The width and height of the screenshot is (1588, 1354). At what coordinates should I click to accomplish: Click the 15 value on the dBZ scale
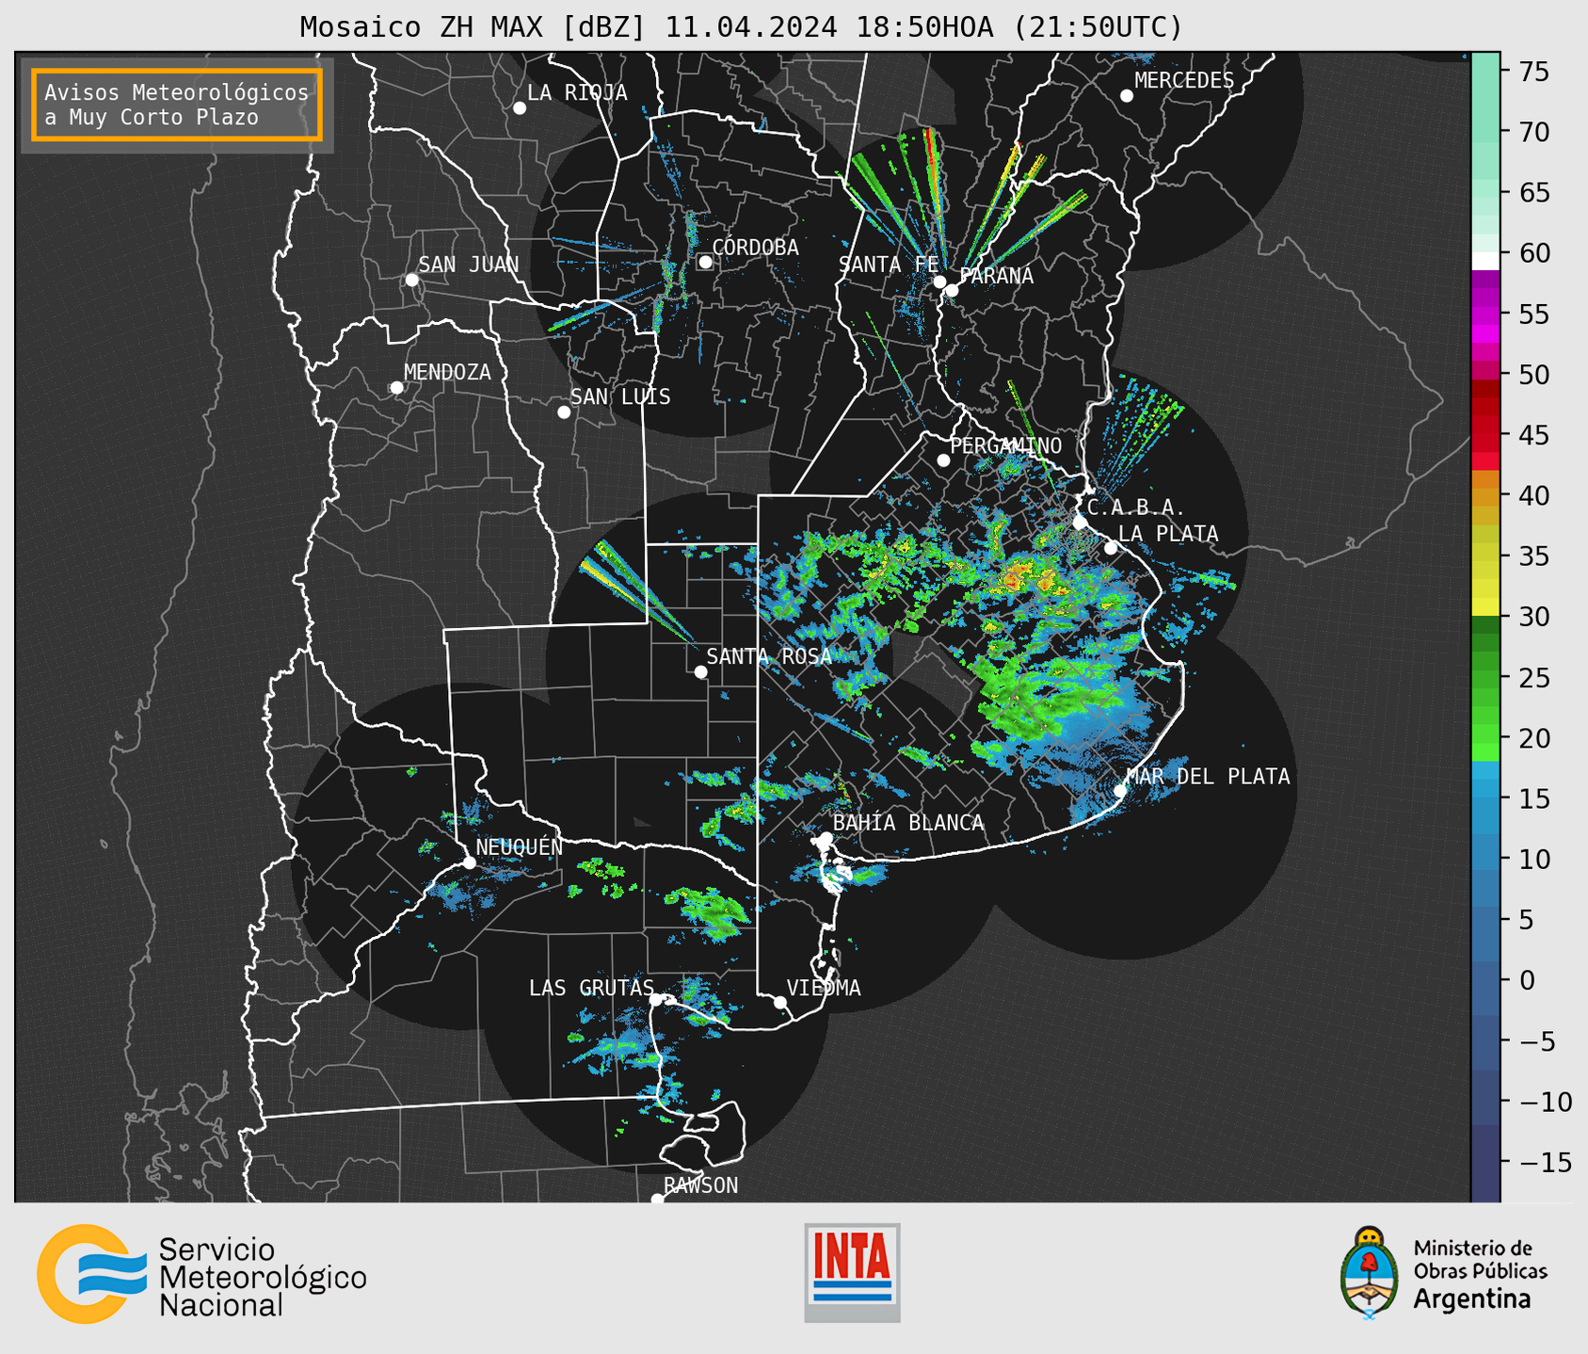[x=1533, y=798]
